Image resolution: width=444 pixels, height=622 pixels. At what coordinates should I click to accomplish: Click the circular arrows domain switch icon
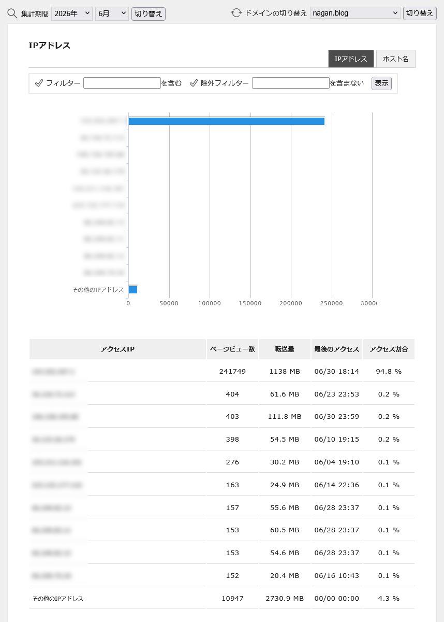pyautogui.click(x=236, y=13)
